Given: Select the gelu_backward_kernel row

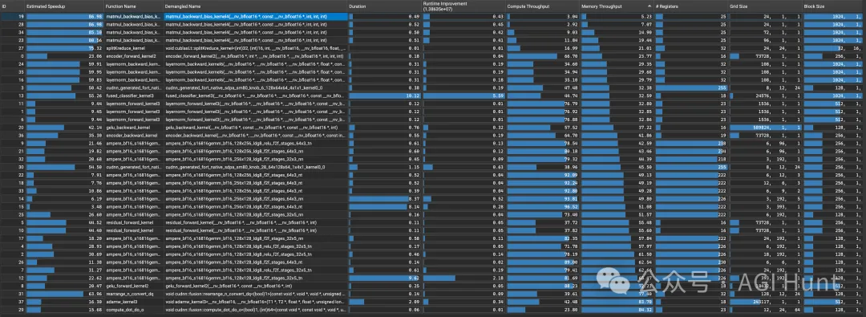Looking at the screenshot, I should tap(433, 128).
